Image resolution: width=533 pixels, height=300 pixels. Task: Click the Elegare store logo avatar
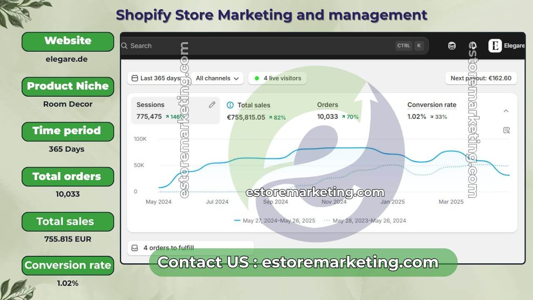[x=495, y=46]
